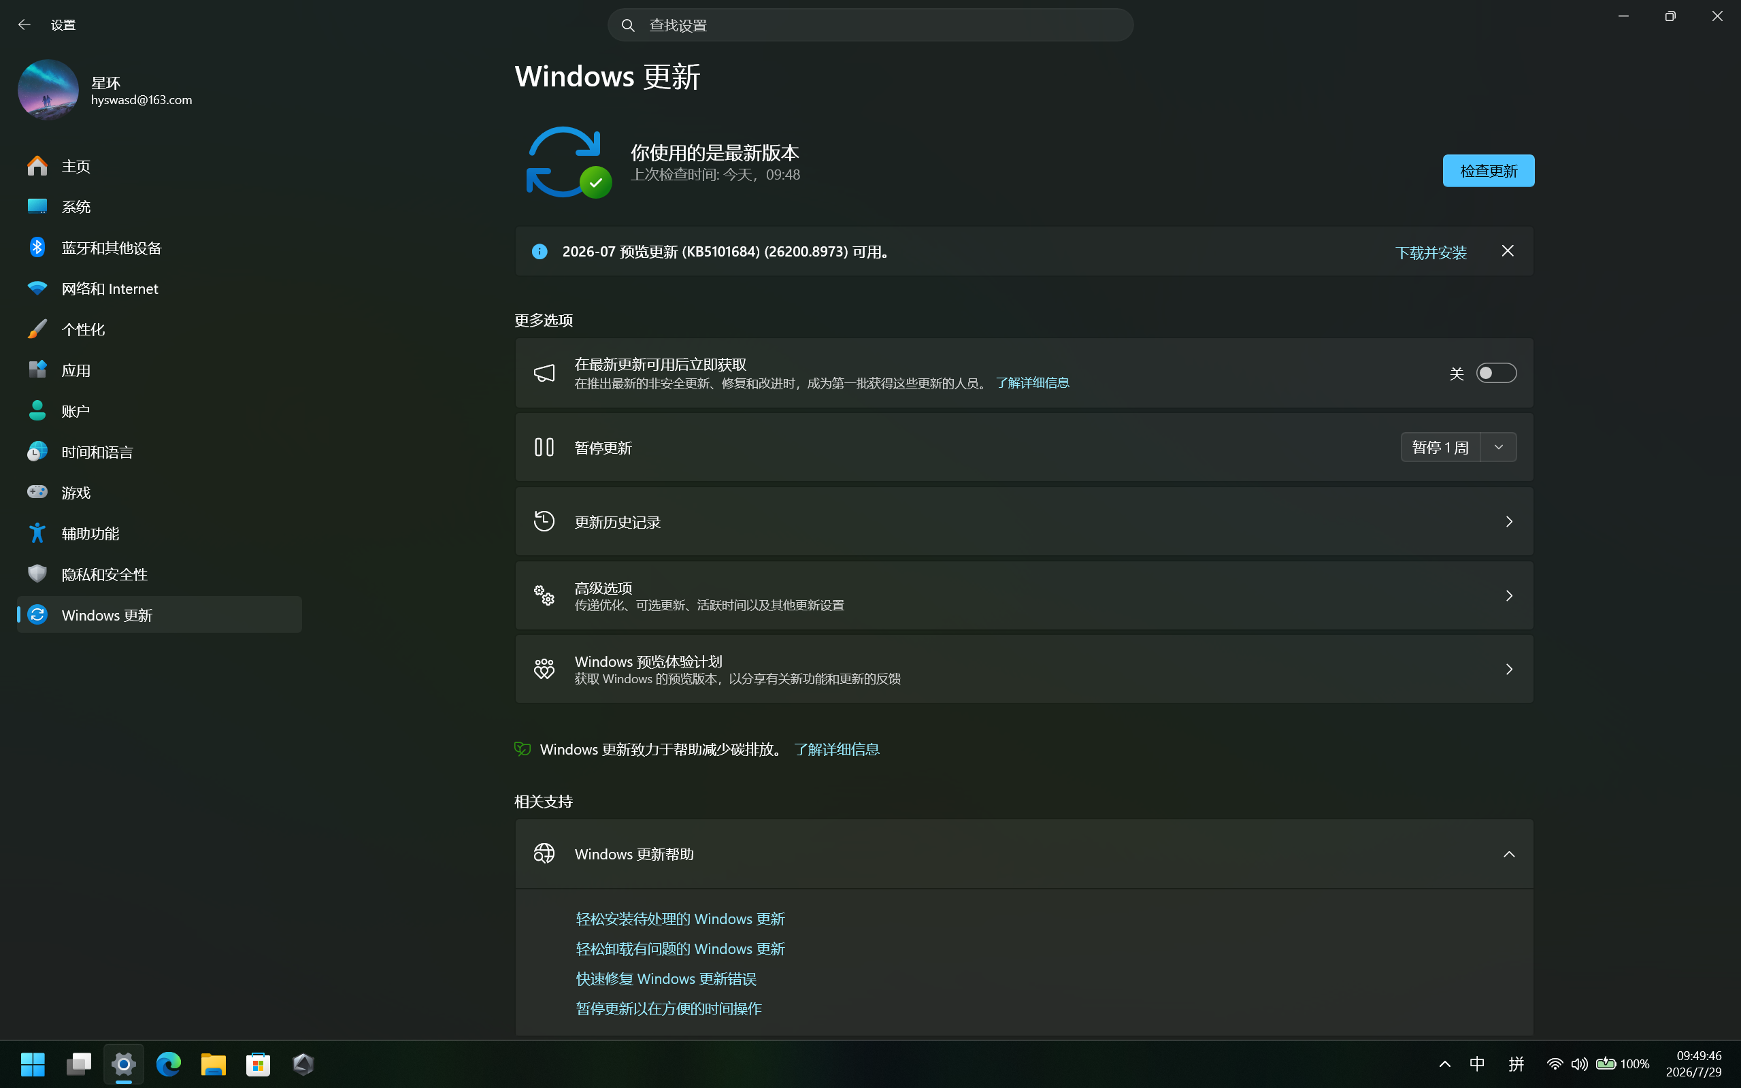Open Windows 预览体验计划 via its chevron
Screen dimensions: 1741x1088
pos(1508,670)
